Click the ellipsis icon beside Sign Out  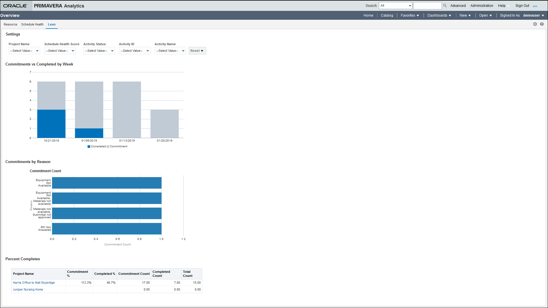pyautogui.click(x=535, y=6)
